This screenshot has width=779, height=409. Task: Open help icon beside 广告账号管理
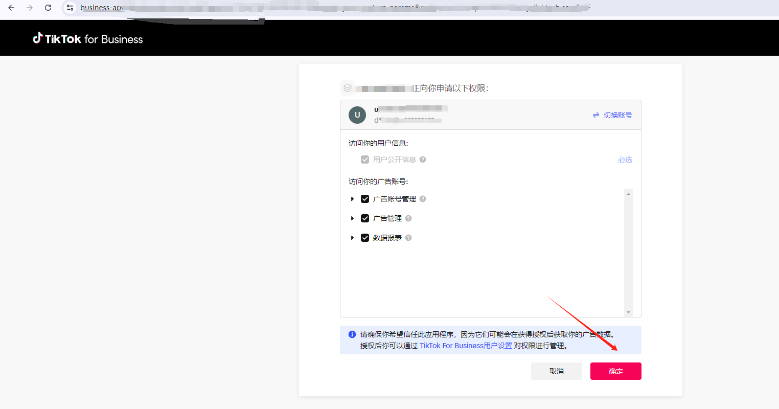tap(423, 199)
